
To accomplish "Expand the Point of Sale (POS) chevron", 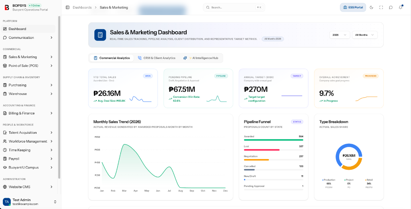I will (x=51, y=66).
